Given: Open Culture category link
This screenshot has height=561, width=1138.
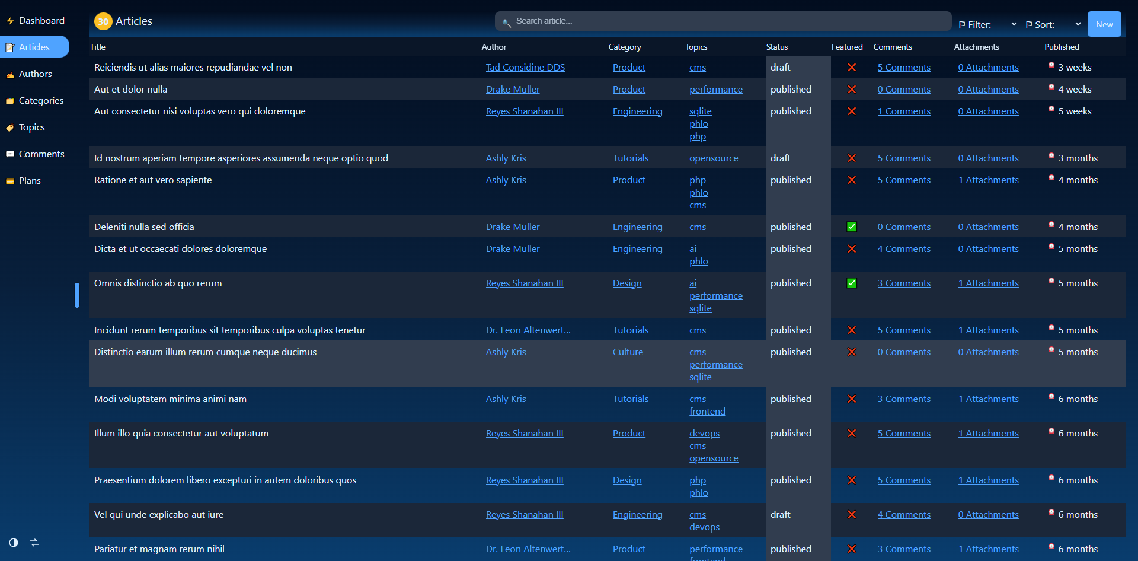Looking at the screenshot, I should point(628,352).
